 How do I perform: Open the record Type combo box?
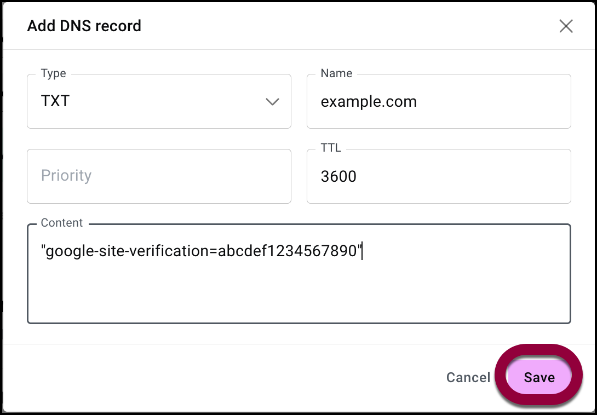tap(159, 102)
